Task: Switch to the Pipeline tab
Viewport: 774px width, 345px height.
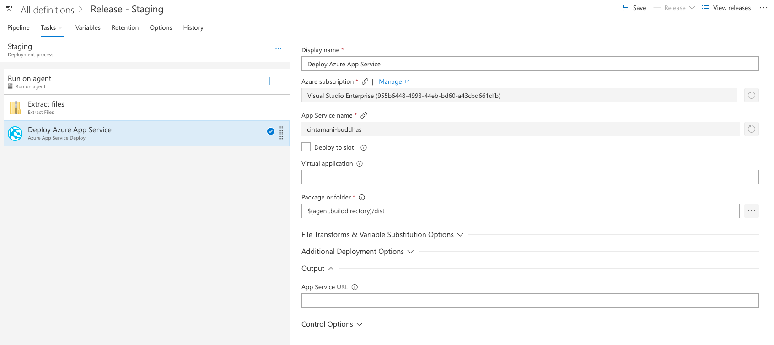Action: (x=18, y=27)
